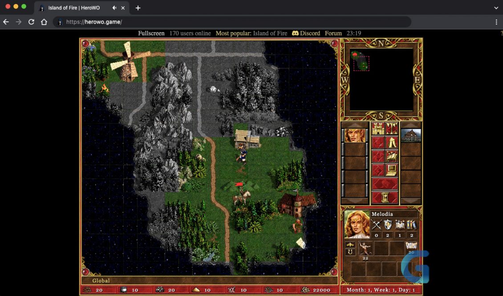Screen dimensions: 503x296
Task: Open Melodia's large portrait in the hero panel
Action: (357, 224)
